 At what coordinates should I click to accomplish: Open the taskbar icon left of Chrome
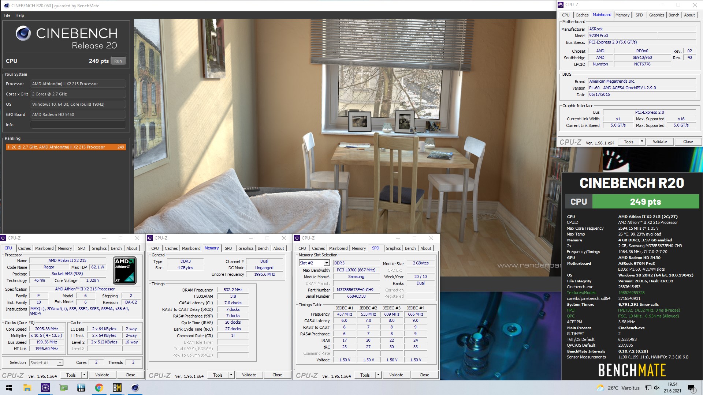81,388
